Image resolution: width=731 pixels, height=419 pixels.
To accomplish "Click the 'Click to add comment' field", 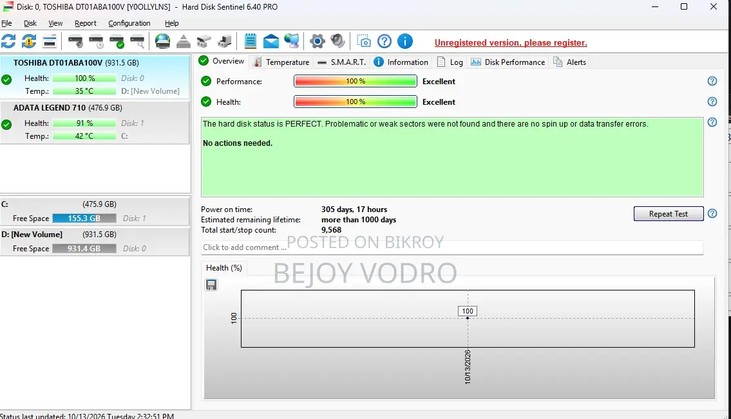I will tap(452, 247).
